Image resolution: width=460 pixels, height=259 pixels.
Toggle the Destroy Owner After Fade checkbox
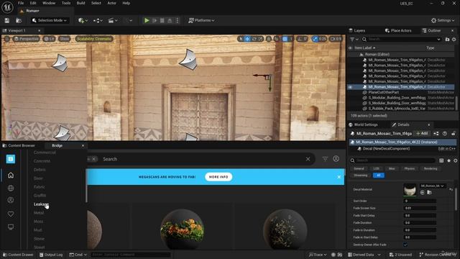pyautogui.click(x=405, y=245)
